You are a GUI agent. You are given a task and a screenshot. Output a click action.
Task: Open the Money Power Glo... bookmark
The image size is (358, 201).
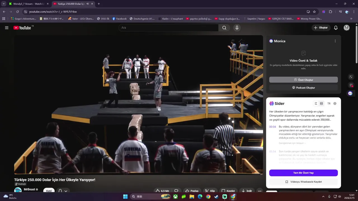tap(309, 19)
